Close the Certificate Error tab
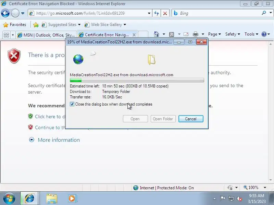274x205 pixels. pyautogui.click(x=134, y=35)
